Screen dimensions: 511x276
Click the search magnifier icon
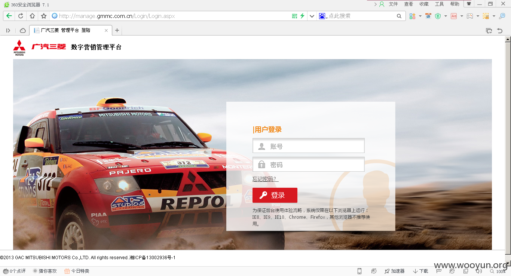point(399,16)
